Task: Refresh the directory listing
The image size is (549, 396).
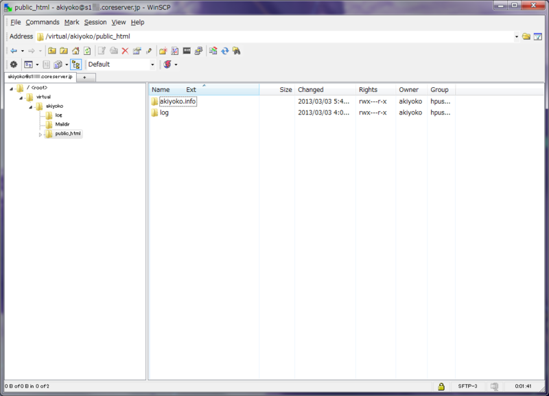Action: point(87,51)
